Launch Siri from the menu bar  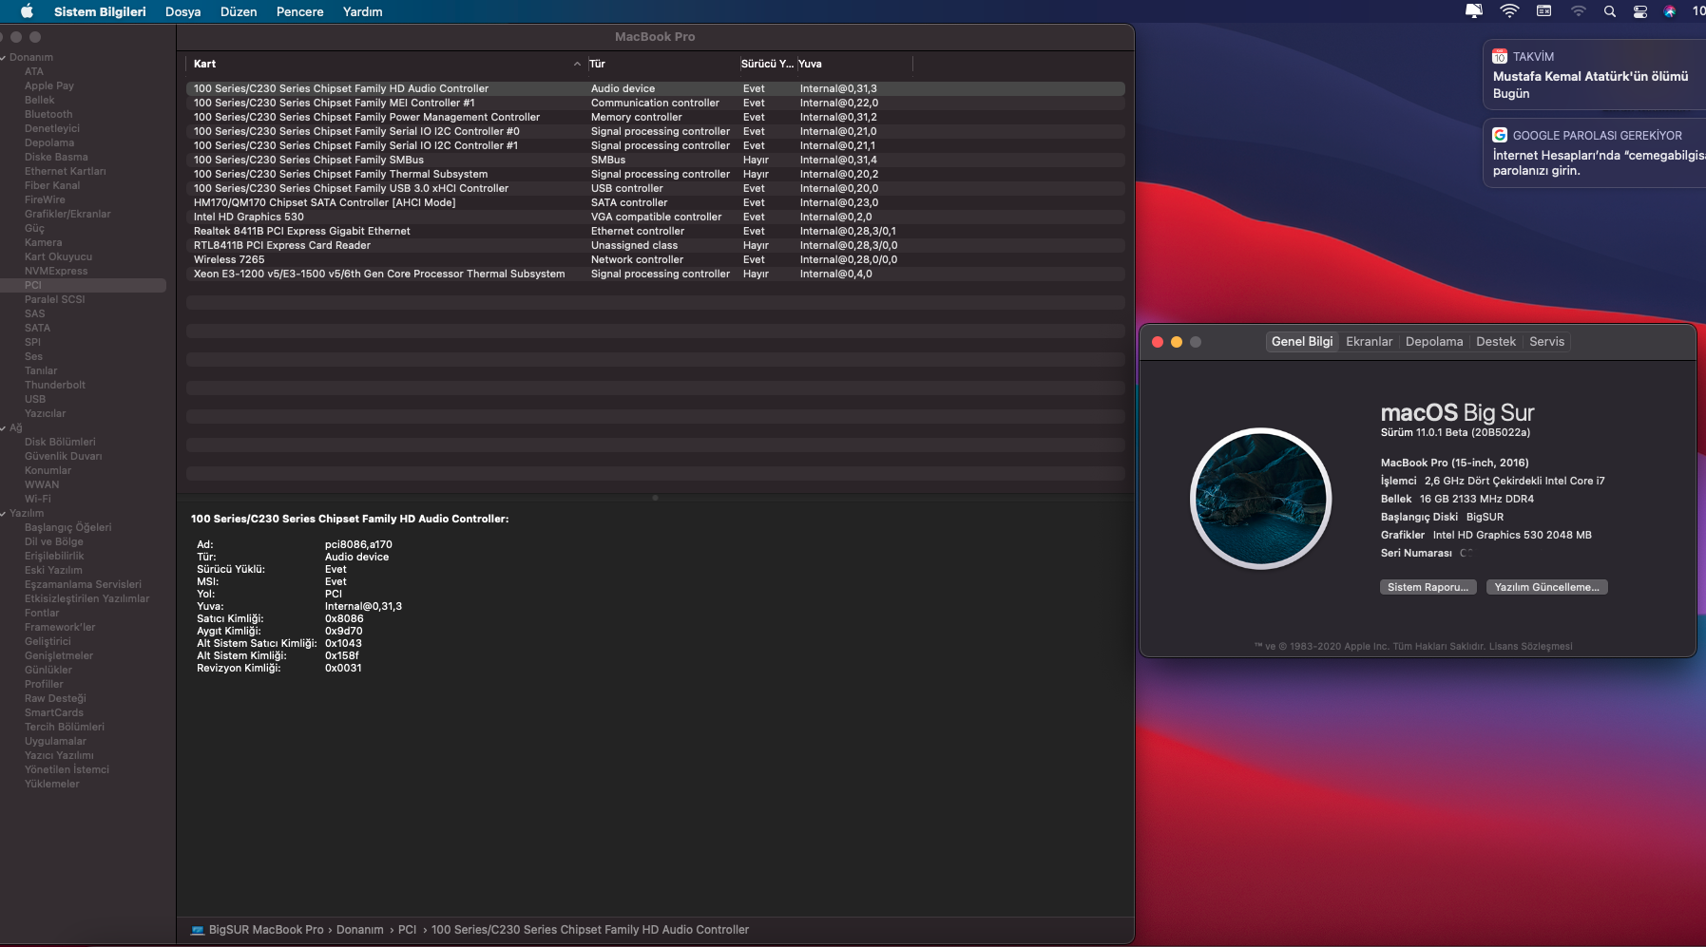tap(1670, 11)
